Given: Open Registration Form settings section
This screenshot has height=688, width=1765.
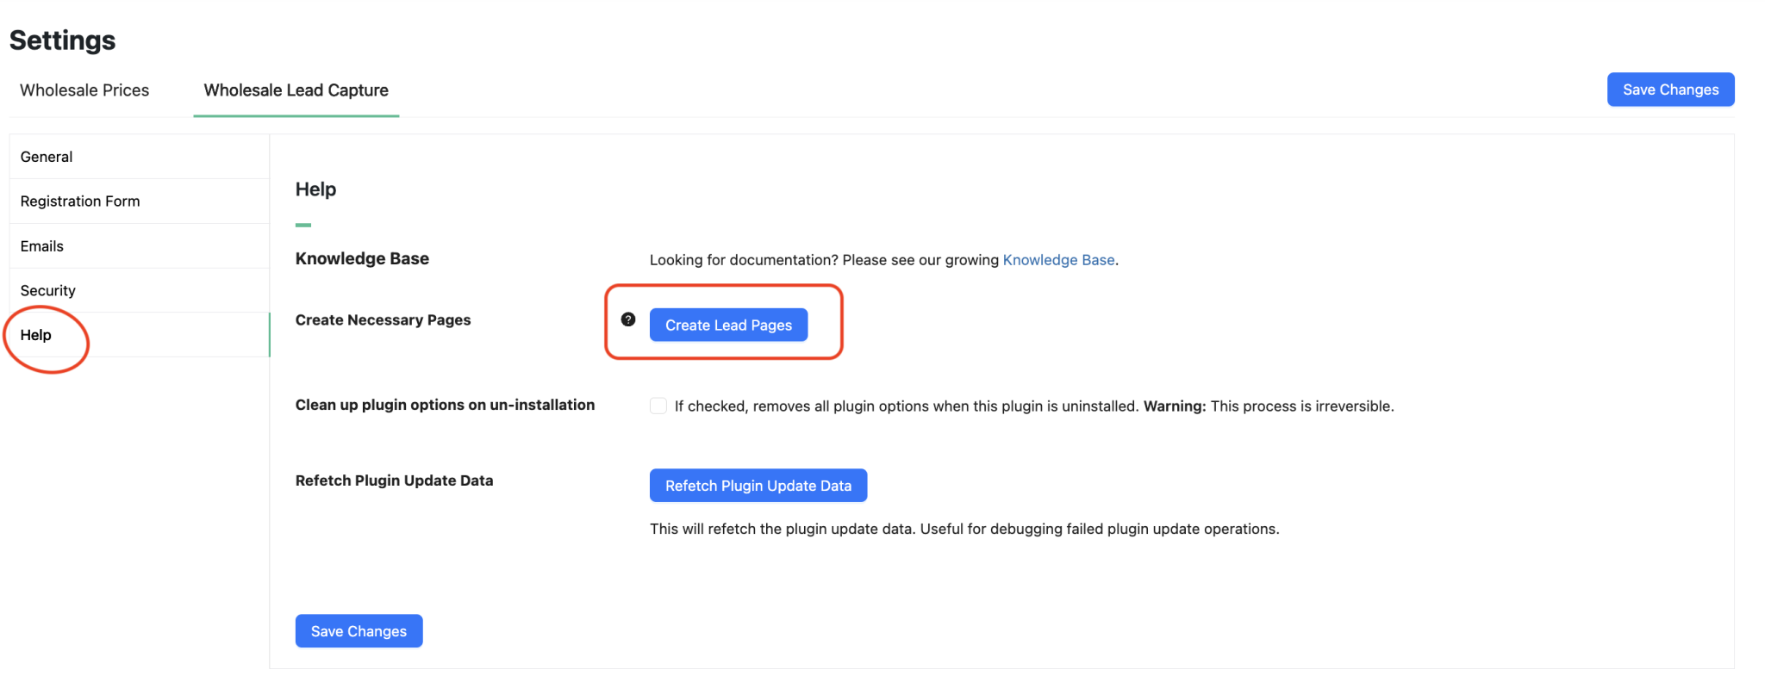Looking at the screenshot, I should click(x=140, y=201).
